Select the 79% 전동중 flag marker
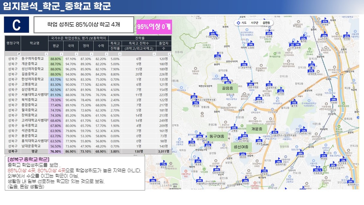Screen dimensions: 364x205 coord(343,161)
